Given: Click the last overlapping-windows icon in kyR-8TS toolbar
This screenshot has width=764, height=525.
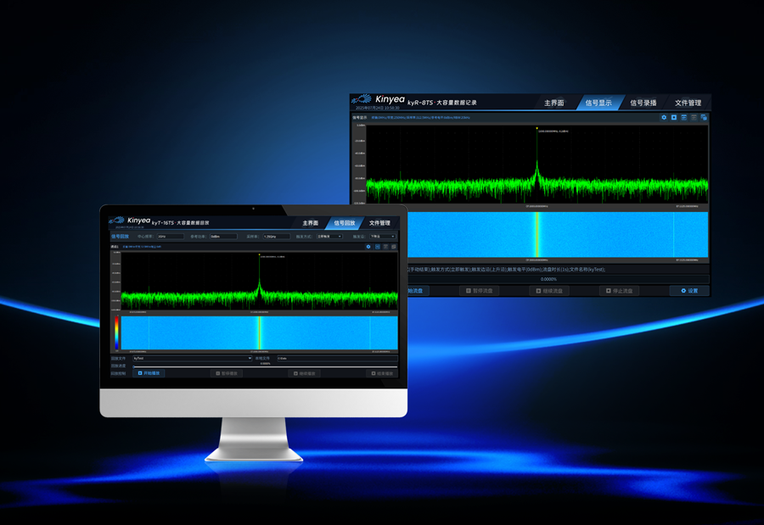Looking at the screenshot, I should [704, 117].
